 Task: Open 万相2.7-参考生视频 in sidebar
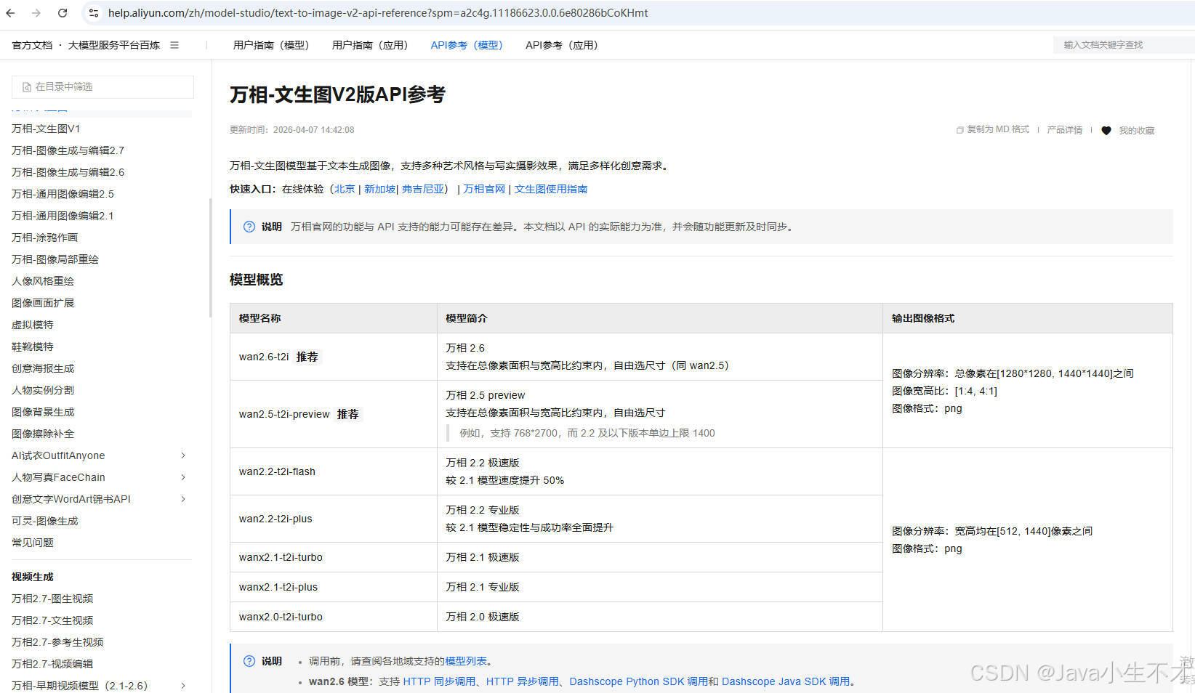coord(57,642)
